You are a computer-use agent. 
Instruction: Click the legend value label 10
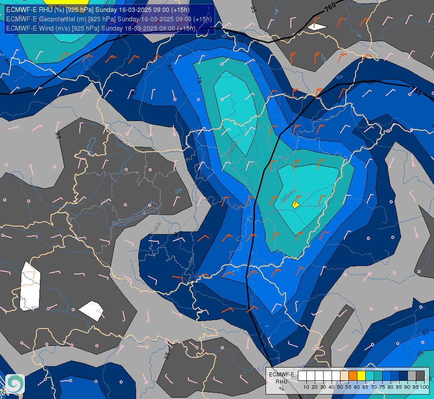click(306, 387)
